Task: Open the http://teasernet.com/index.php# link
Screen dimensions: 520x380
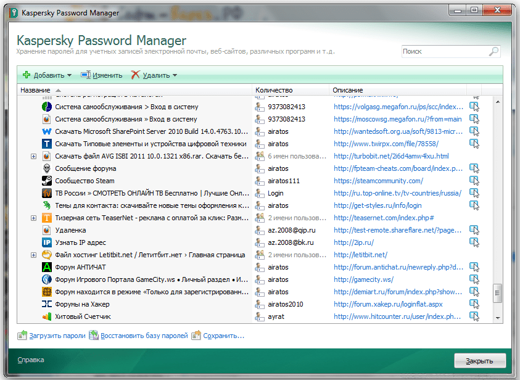Action: (x=384, y=218)
